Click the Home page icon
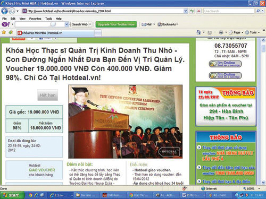The height and width of the screenshot is (199, 266). [x=199, y=32]
